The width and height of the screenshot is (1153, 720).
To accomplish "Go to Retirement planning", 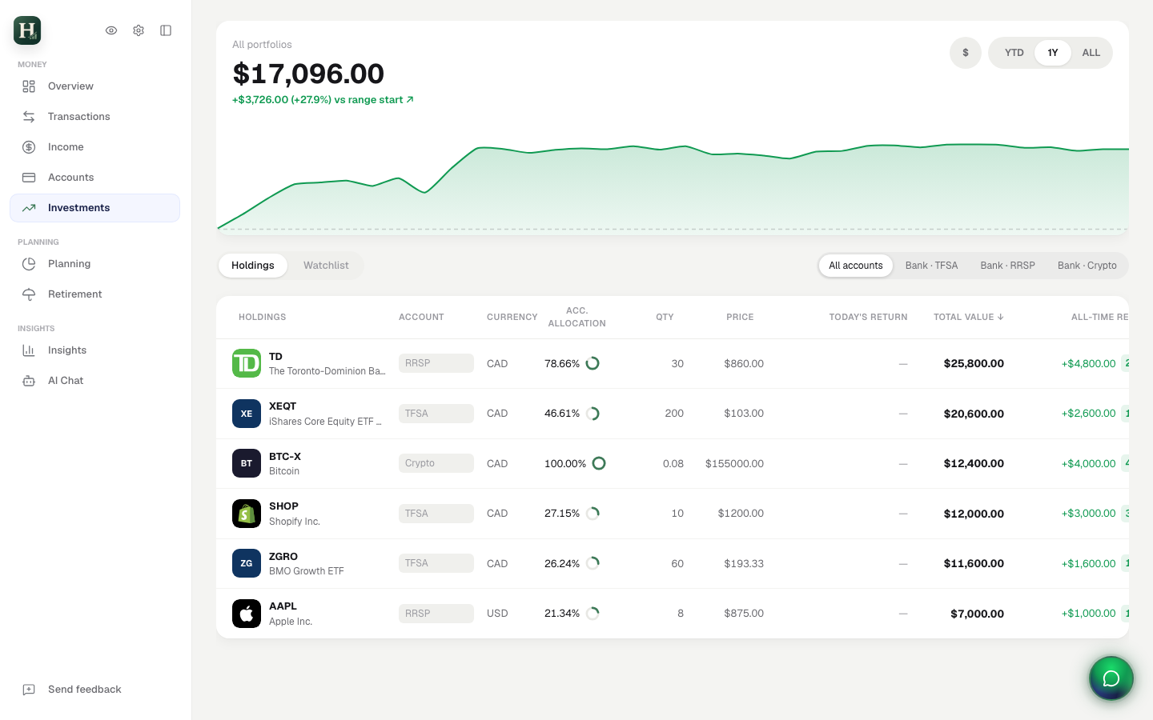I will click(x=94, y=294).
